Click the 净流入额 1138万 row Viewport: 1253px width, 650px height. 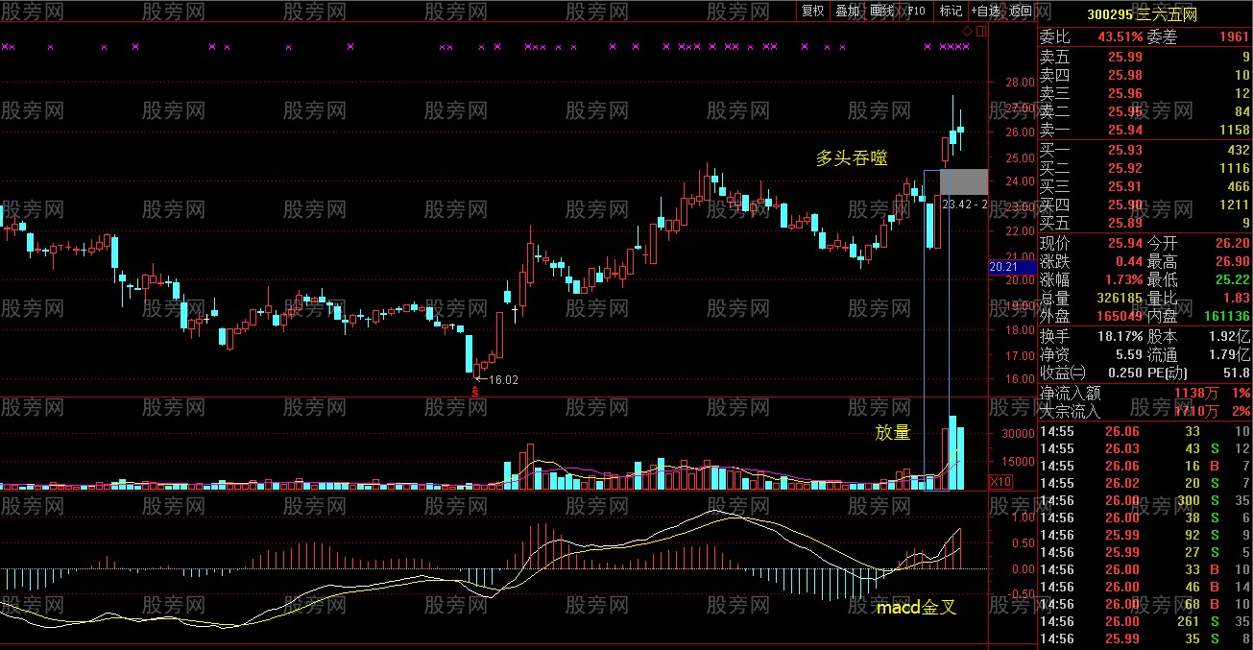point(1145,393)
